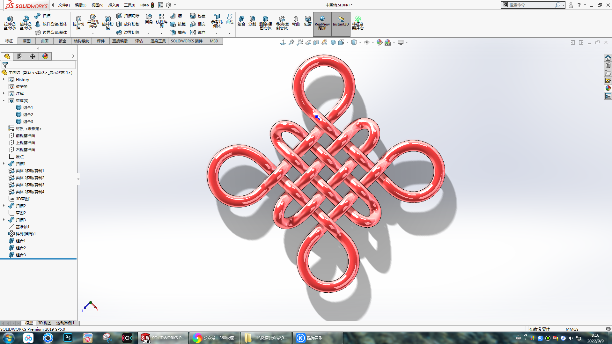Image resolution: width=612 pixels, height=344 pixels.
Task: Open the MMGS unit system selector
Action: tap(575, 329)
